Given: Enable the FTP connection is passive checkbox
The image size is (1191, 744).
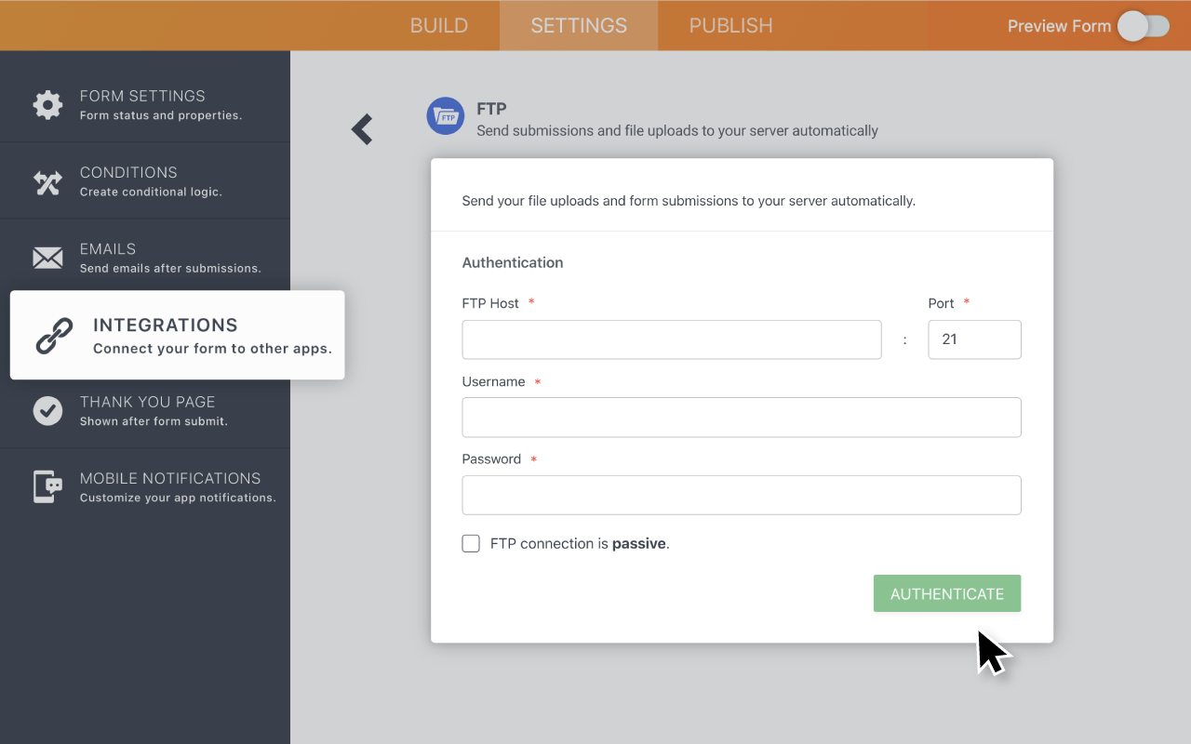Looking at the screenshot, I should pyautogui.click(x=471, y=544).
